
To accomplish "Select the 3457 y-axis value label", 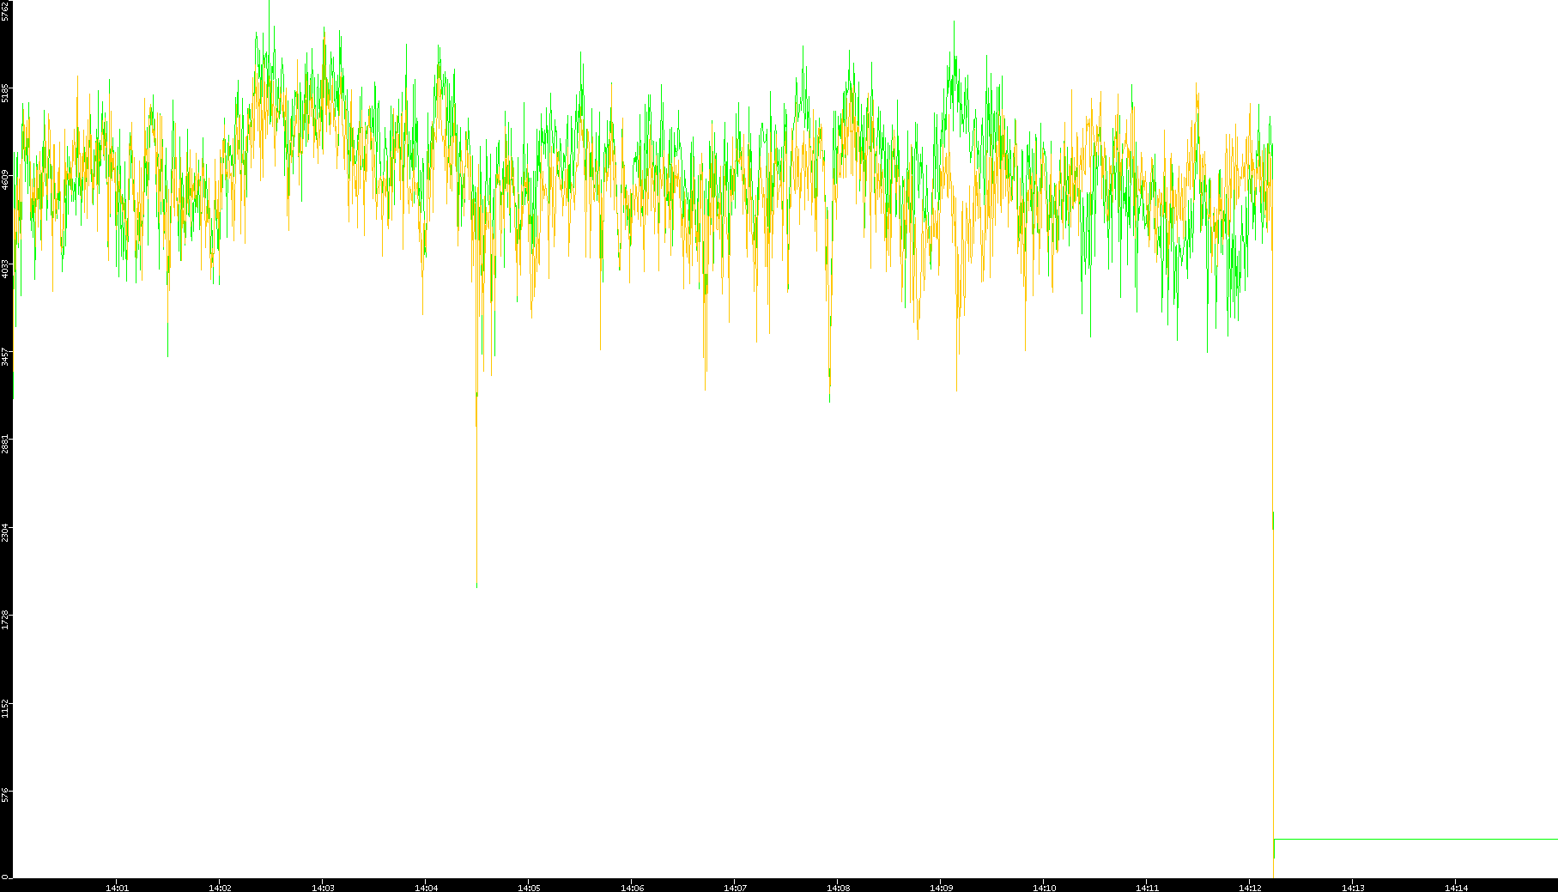I will (x=6, y=357).
